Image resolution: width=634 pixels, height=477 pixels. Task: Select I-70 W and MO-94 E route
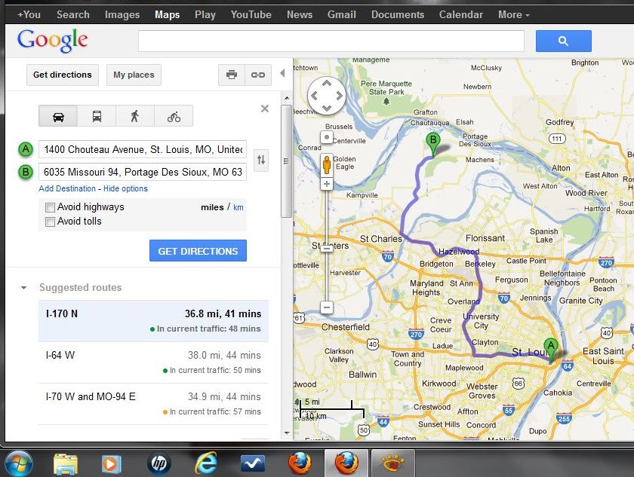tap(153, 404)
